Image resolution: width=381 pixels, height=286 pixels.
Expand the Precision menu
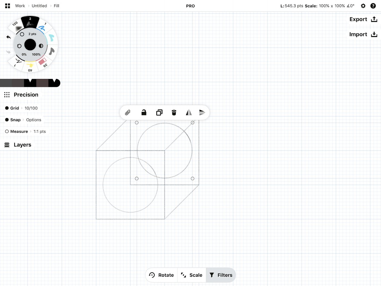21,95
